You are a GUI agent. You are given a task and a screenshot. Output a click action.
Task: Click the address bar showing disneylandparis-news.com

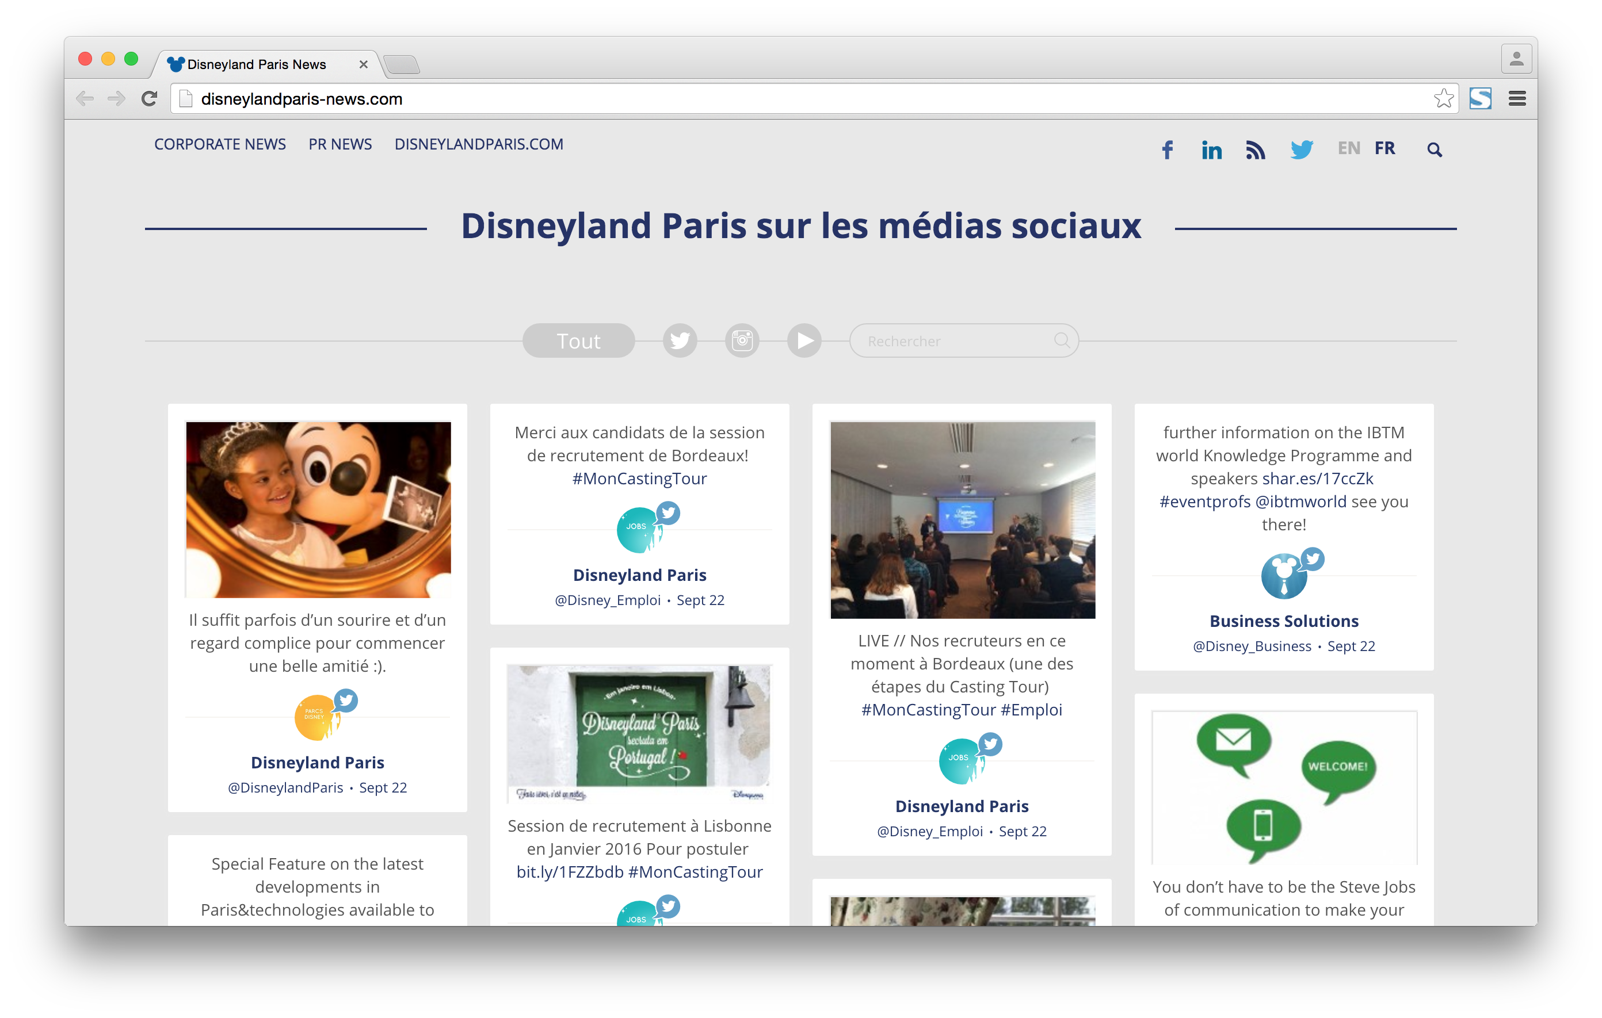(x=815, y=99)
